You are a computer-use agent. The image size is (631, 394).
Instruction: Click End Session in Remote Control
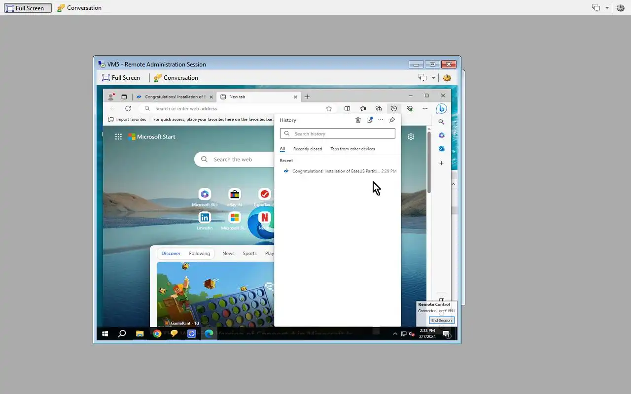click(441, 321)
